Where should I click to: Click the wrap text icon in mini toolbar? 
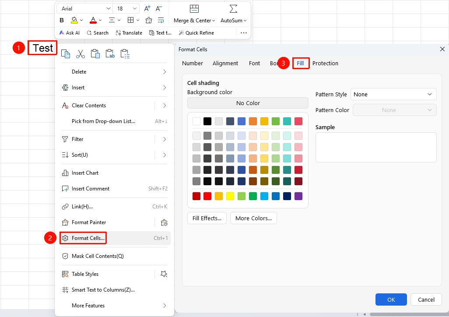click(161, 20)
